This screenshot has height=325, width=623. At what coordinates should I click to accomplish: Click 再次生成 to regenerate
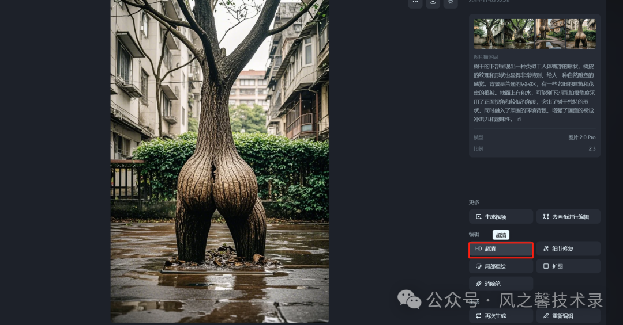501,316
